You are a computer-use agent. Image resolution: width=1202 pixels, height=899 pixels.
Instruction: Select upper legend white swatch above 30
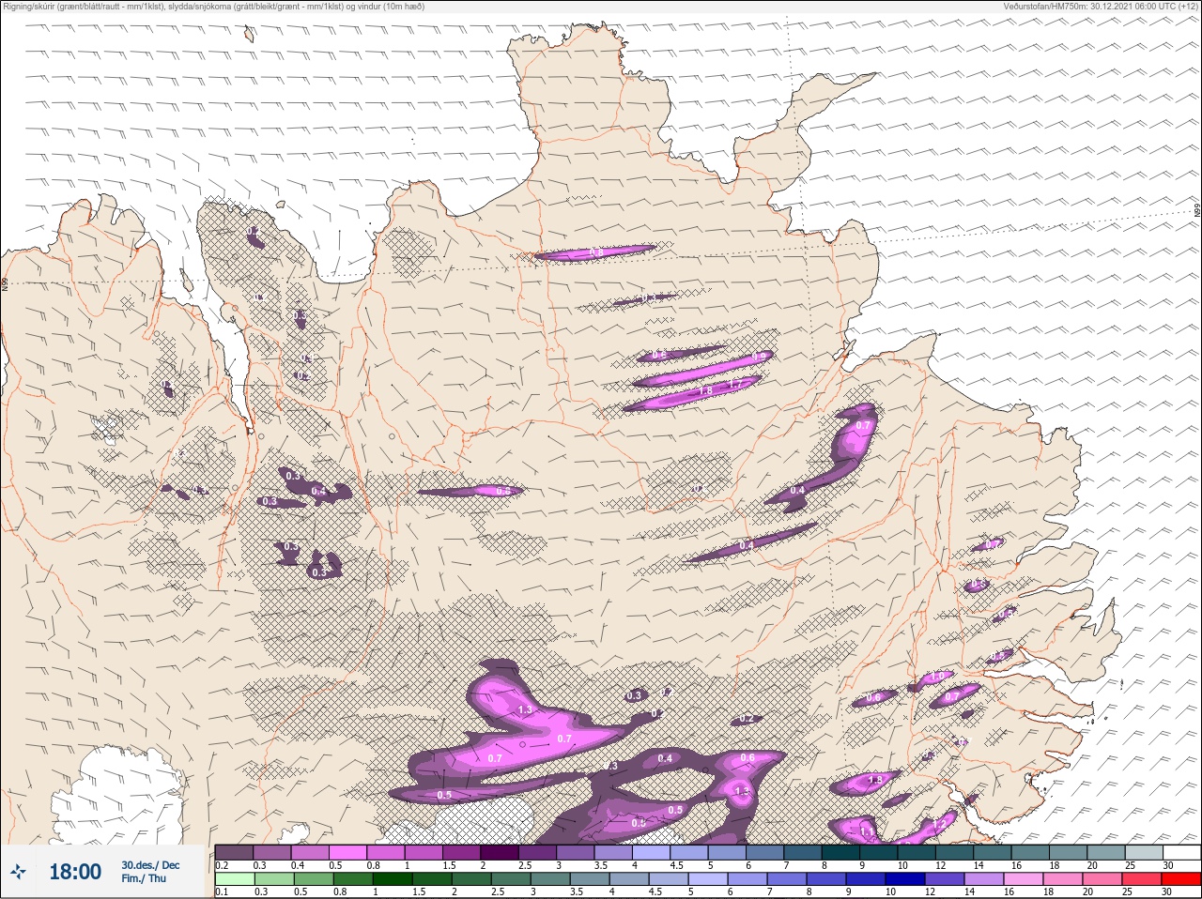(1182, 852)
